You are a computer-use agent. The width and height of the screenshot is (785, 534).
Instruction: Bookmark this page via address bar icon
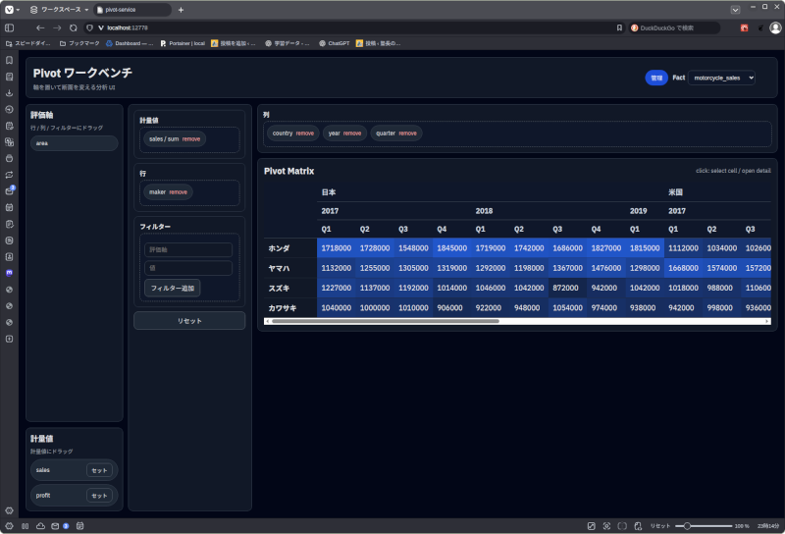point(618,27)
